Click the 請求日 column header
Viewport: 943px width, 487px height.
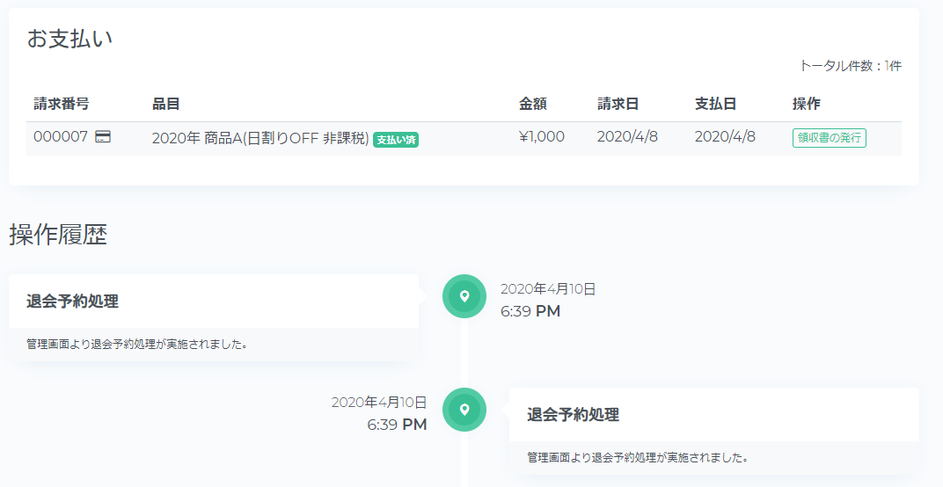618,104
